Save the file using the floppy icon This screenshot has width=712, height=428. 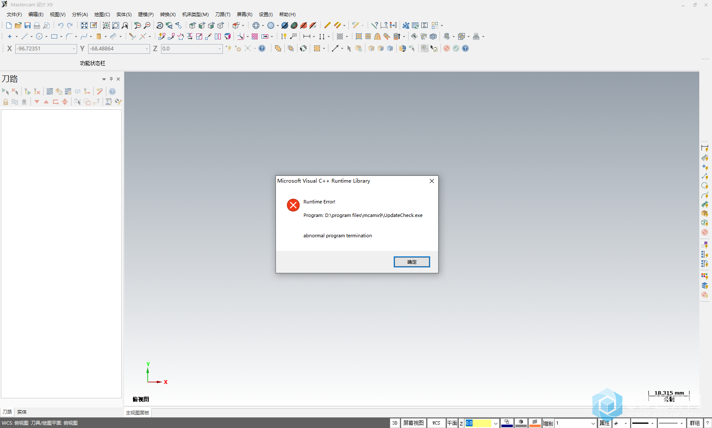click(27, 25)
